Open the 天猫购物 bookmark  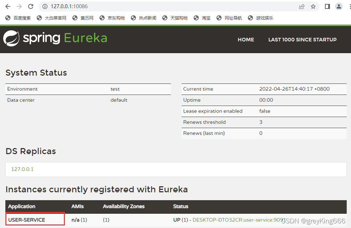pyautogui.click(x=175, y=18)
